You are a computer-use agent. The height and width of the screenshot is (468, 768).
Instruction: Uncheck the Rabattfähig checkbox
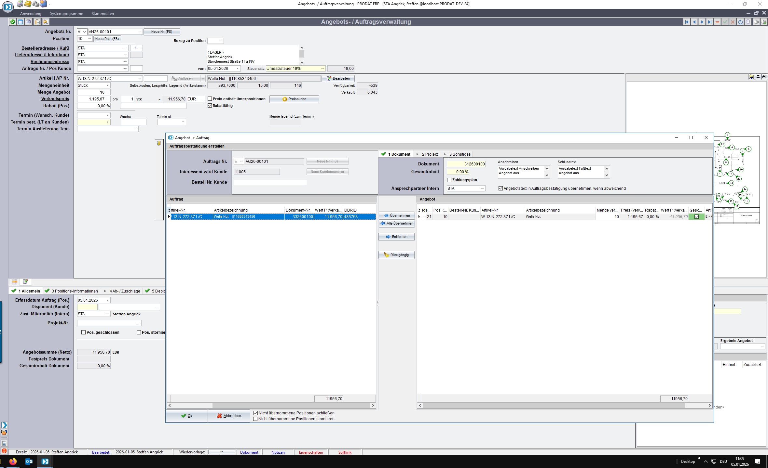point(210,106)
